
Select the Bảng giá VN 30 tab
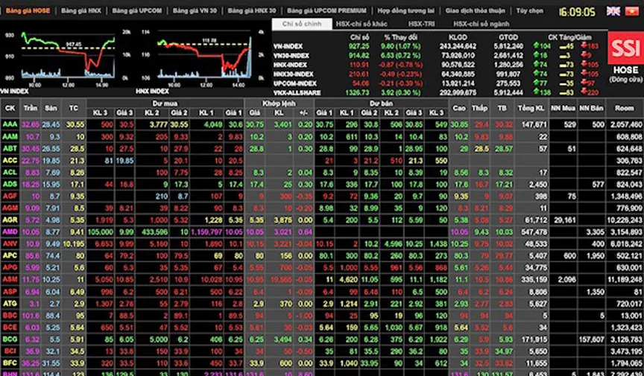click(x=194, y=11)
